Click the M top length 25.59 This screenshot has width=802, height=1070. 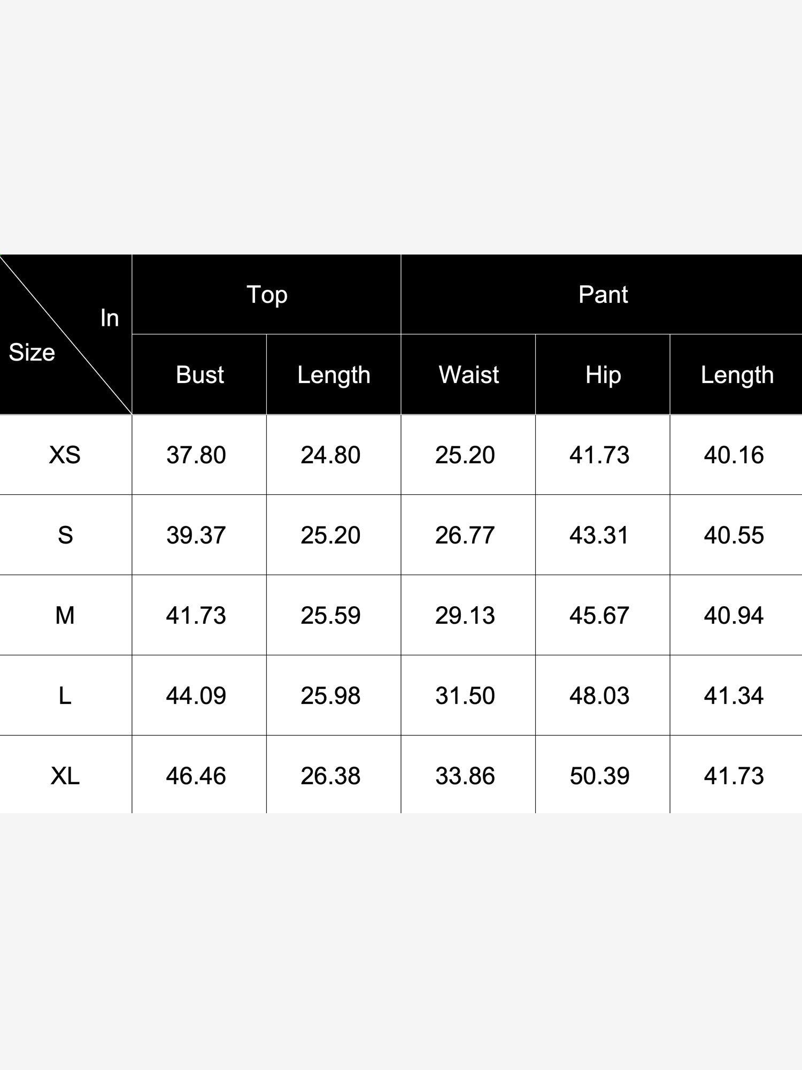click(x=330, y=615)
